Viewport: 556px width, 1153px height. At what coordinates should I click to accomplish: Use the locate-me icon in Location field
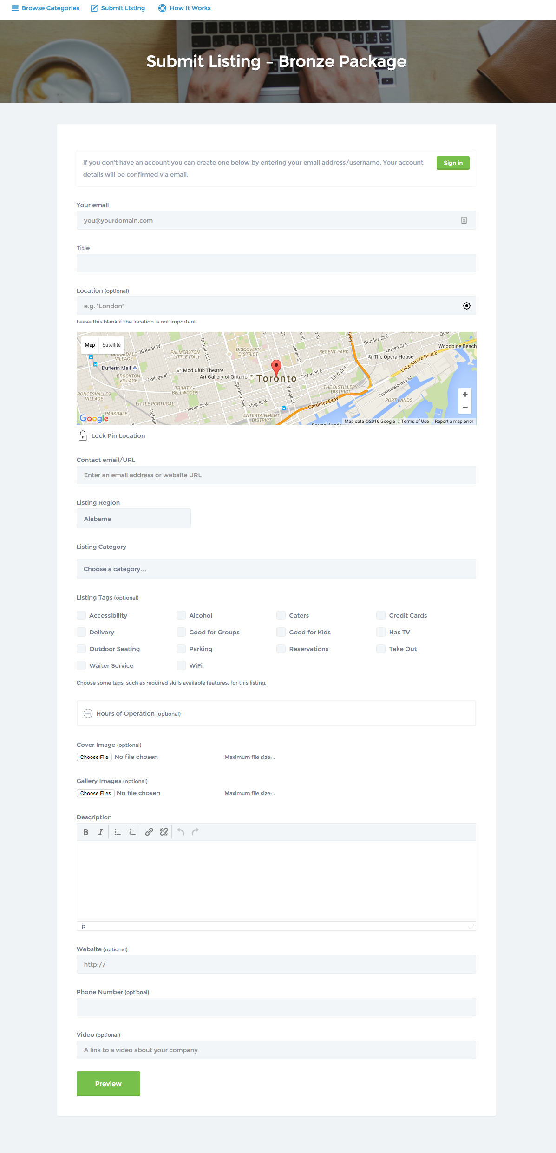466,306
